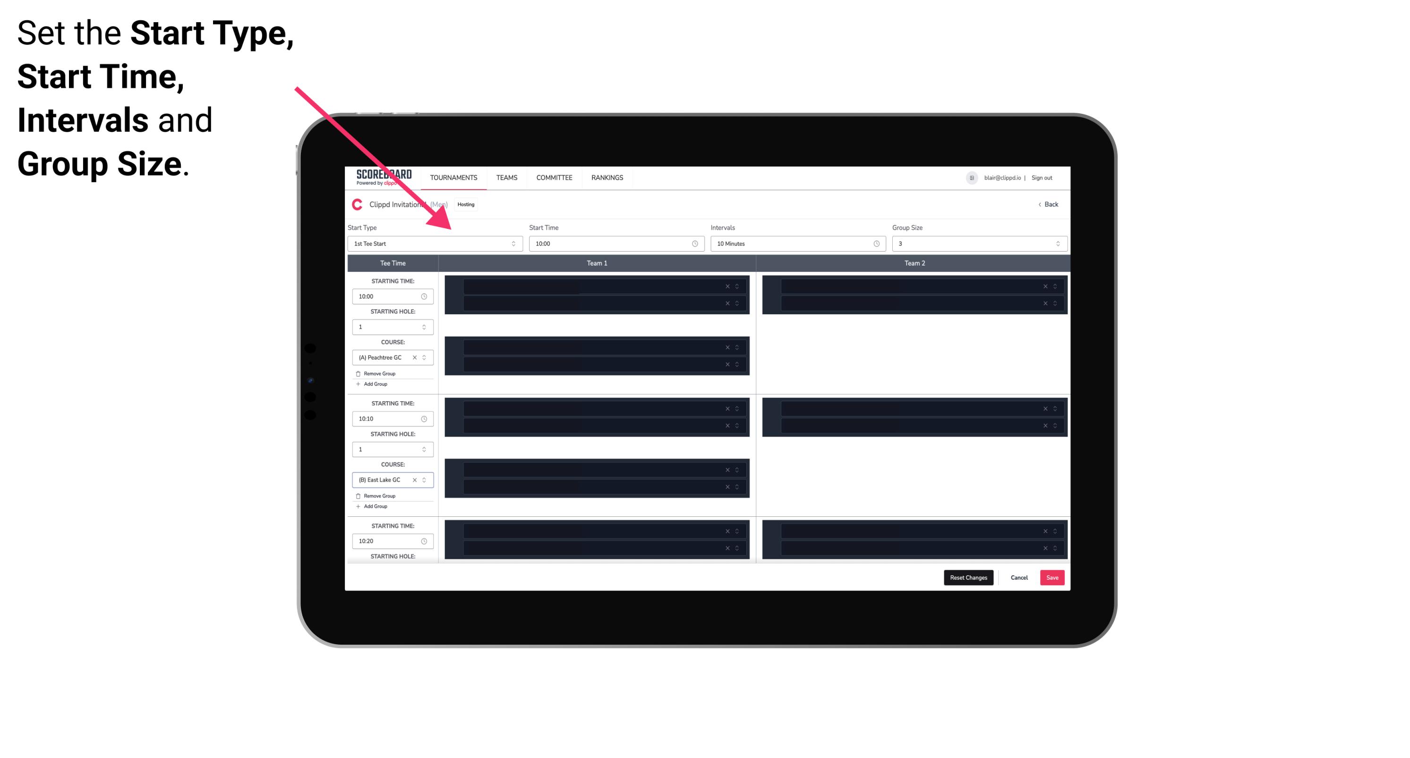Click the Reset Changes button
Image resolution: width=1410 pixels, height=758 pixels.
pos(968,577)
